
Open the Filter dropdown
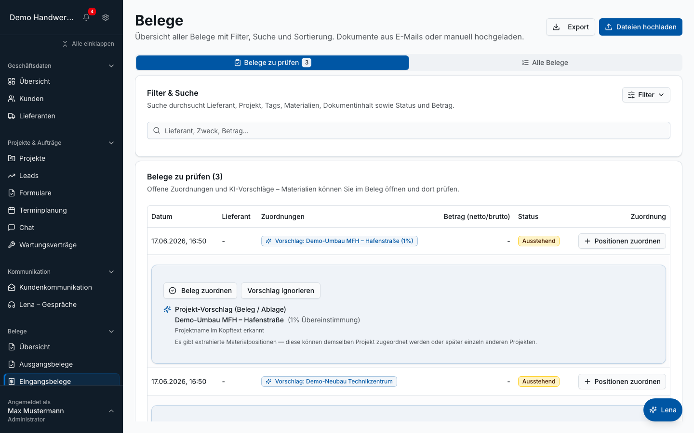[646, 95]
